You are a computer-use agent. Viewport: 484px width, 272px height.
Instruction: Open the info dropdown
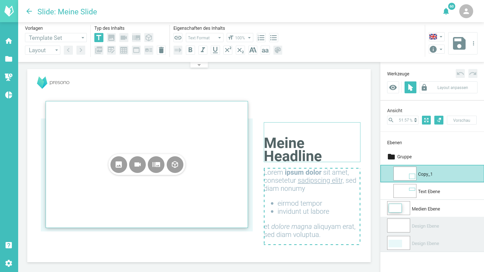point(437,49)
